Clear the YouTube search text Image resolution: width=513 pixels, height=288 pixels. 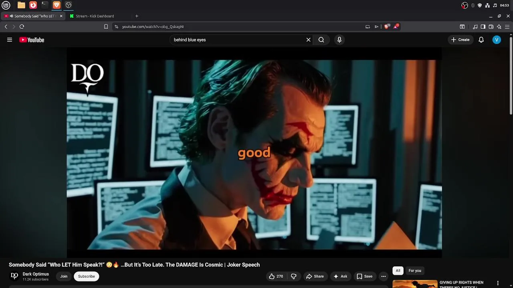(308, 40)
